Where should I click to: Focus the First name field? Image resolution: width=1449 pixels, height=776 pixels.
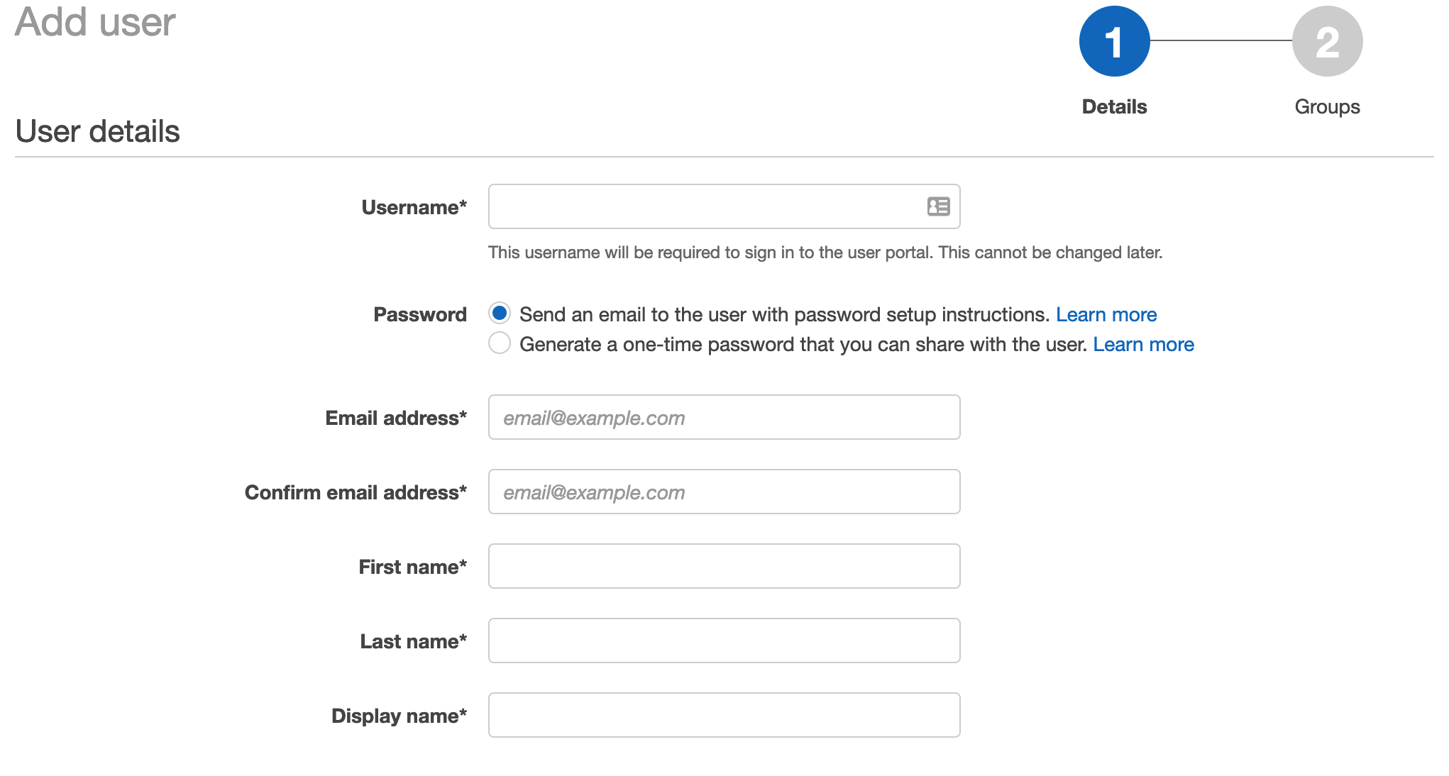(x=724, y=566)
